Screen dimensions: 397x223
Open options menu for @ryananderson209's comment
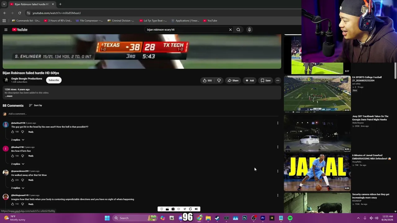pyautogui.click(x=278, y=171)
